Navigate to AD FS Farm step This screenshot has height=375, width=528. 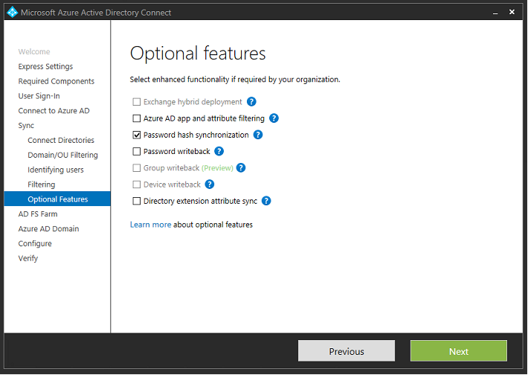pos(38,214)
